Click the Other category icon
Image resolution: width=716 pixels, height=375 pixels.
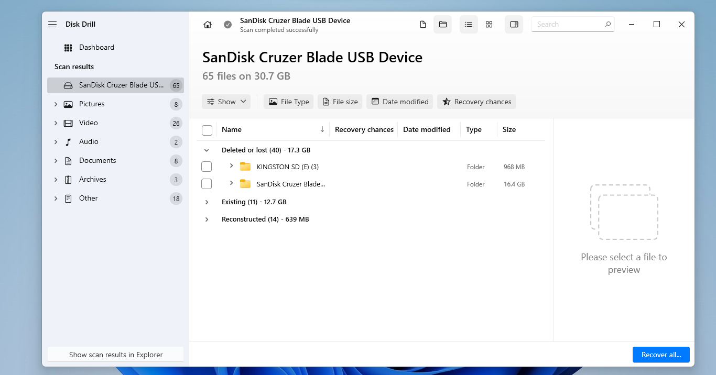68,198
